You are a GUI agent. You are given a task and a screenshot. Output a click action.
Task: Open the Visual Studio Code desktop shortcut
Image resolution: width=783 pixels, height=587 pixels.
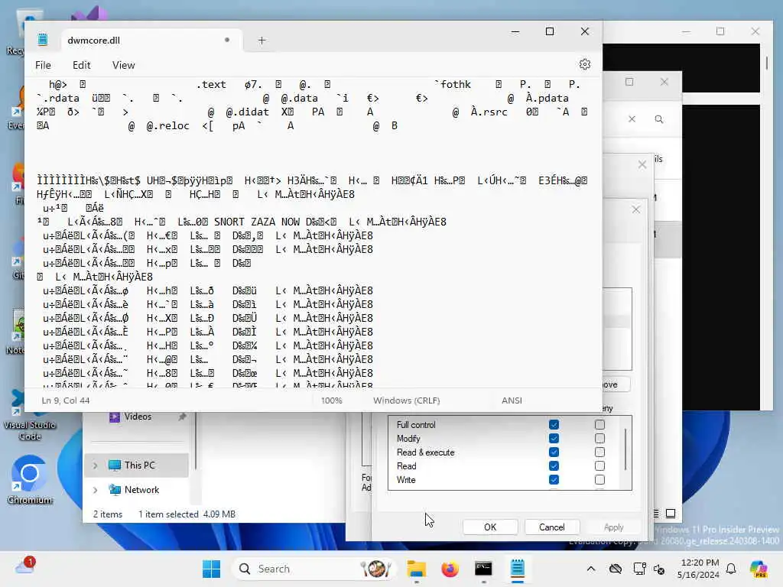tap(30, 415)
